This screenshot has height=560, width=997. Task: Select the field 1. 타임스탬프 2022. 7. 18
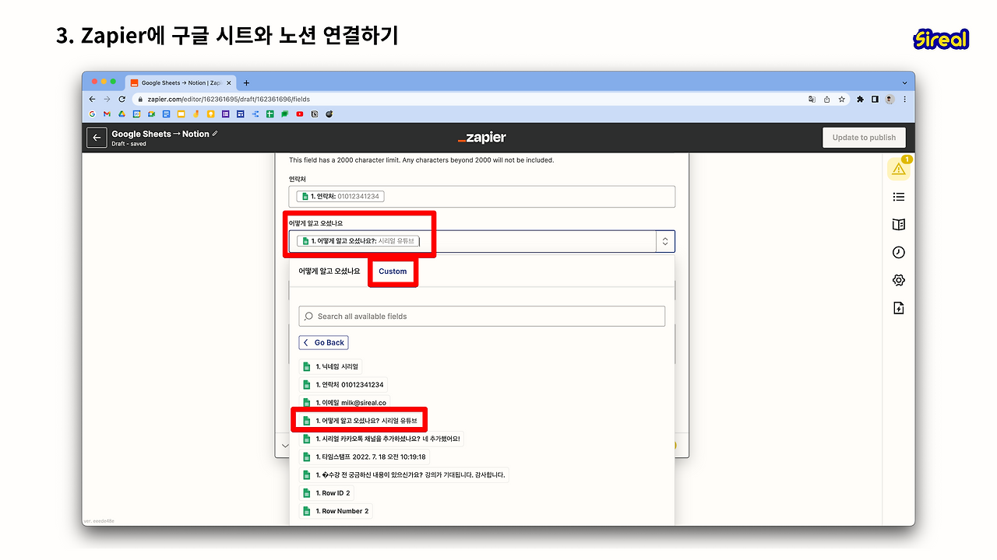365,457
